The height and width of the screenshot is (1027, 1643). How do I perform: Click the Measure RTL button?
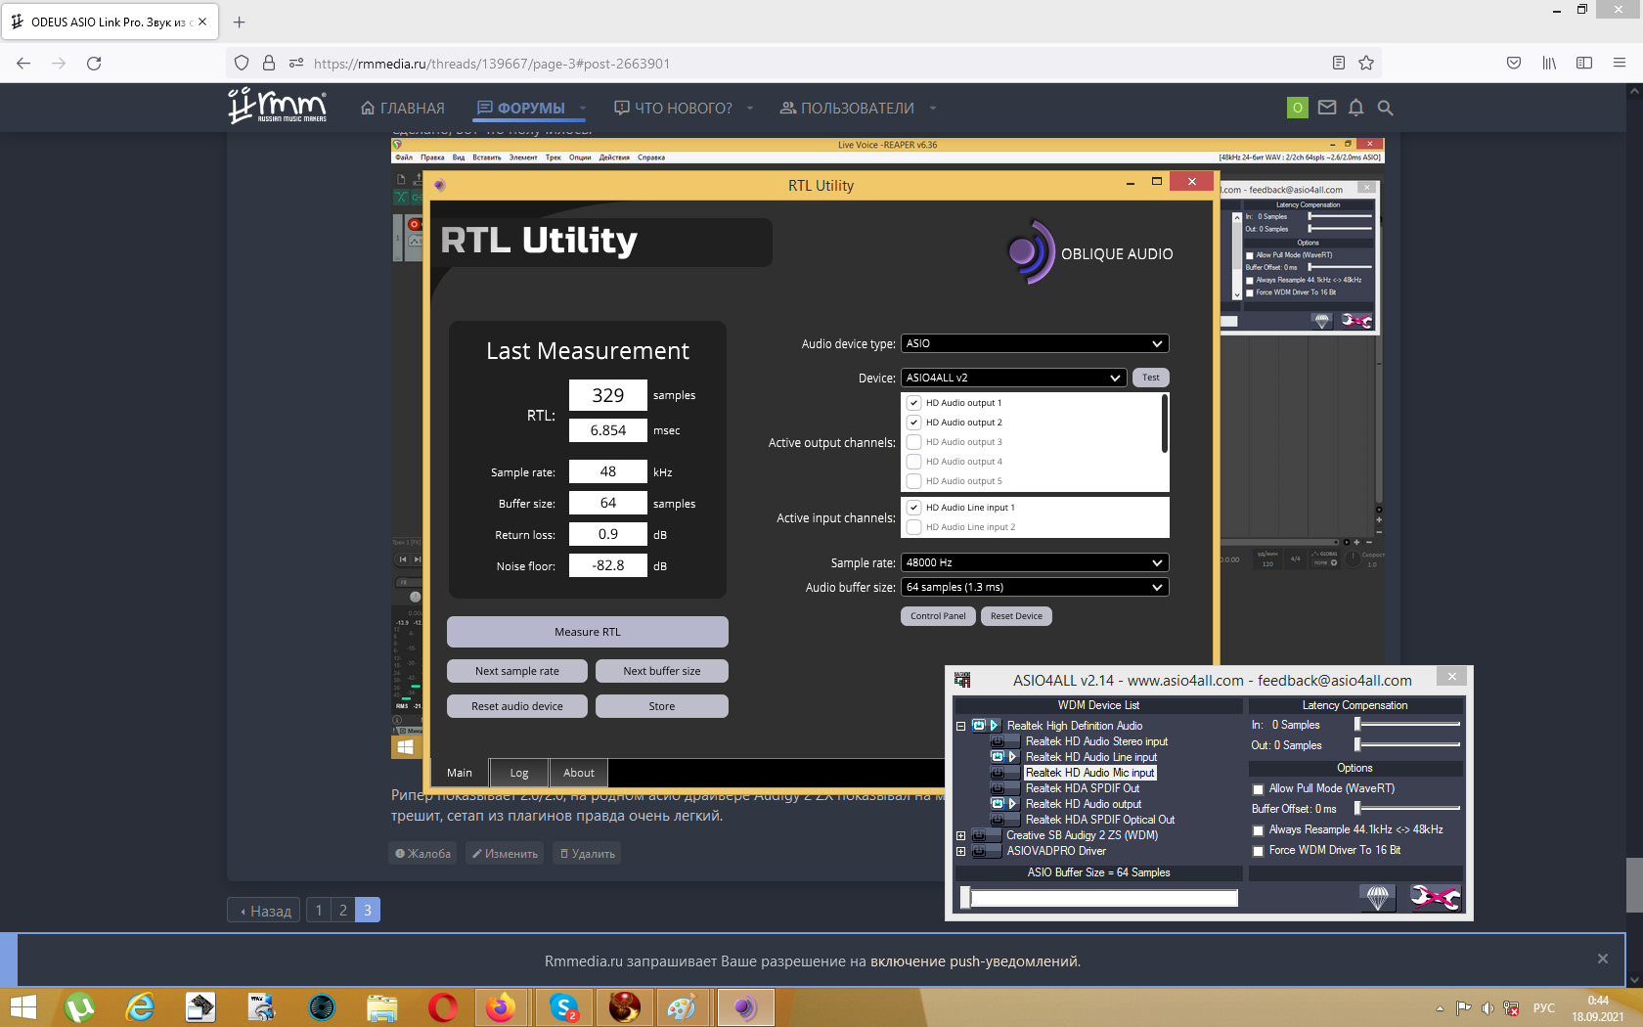pyautogui.click(x=588, y=632)
